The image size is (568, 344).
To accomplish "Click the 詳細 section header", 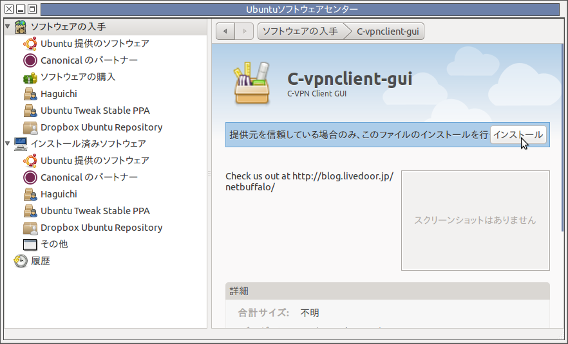I will [387, 291].
